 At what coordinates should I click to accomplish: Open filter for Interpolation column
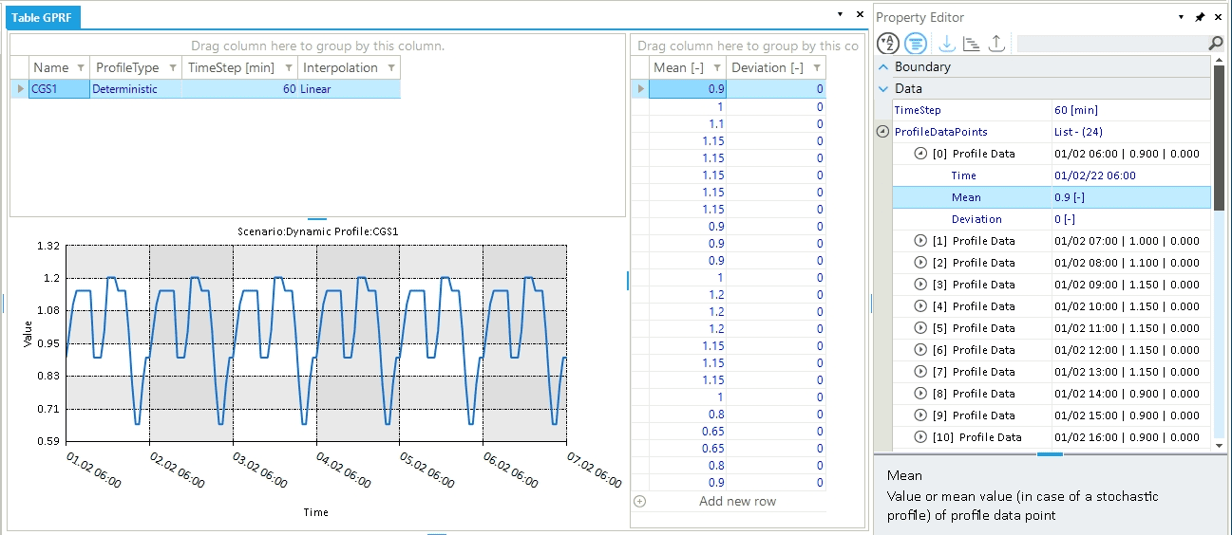(x=390, y=68)
